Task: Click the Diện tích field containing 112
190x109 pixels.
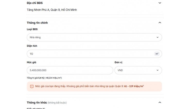Action: tap(94, 54)
